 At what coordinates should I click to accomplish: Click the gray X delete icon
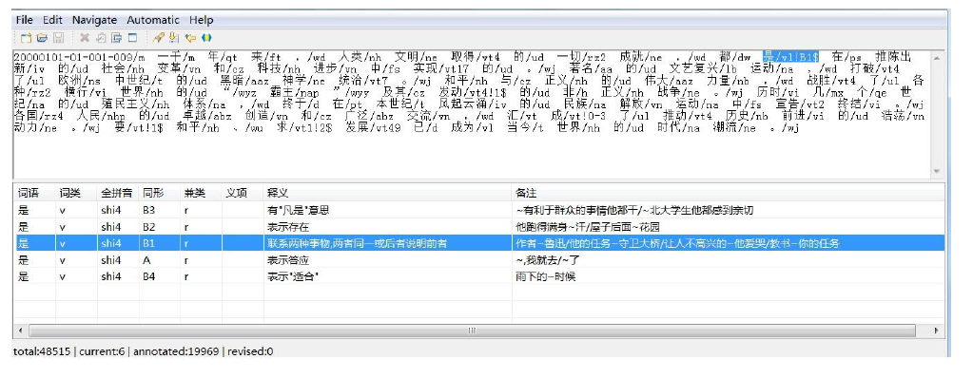point(85,38)
